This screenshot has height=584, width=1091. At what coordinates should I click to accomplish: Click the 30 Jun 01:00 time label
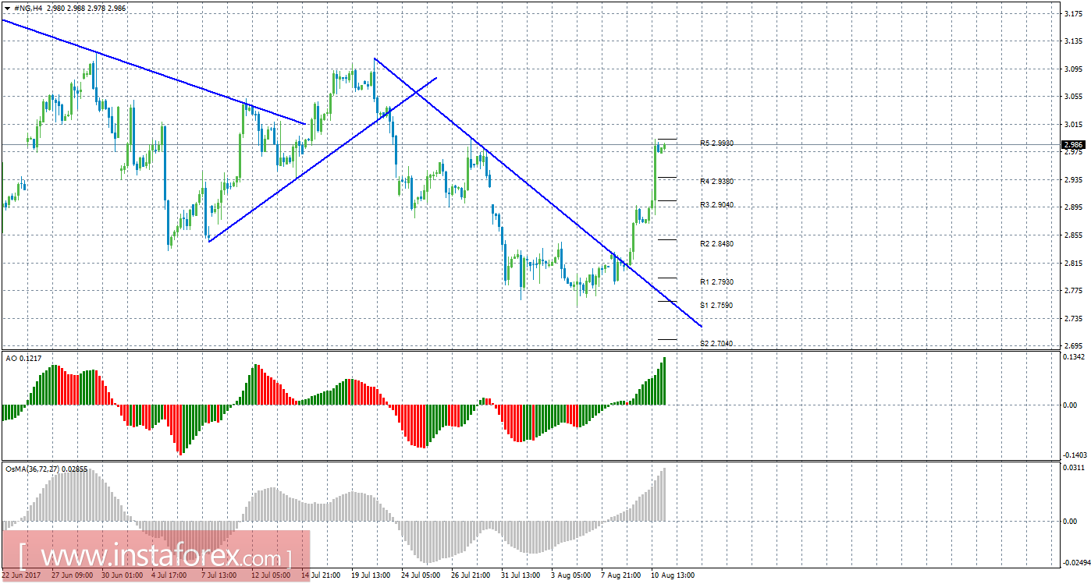click(x=123, y=575)
